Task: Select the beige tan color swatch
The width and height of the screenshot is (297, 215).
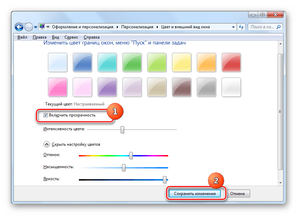Action: click(x=157, y=87)
